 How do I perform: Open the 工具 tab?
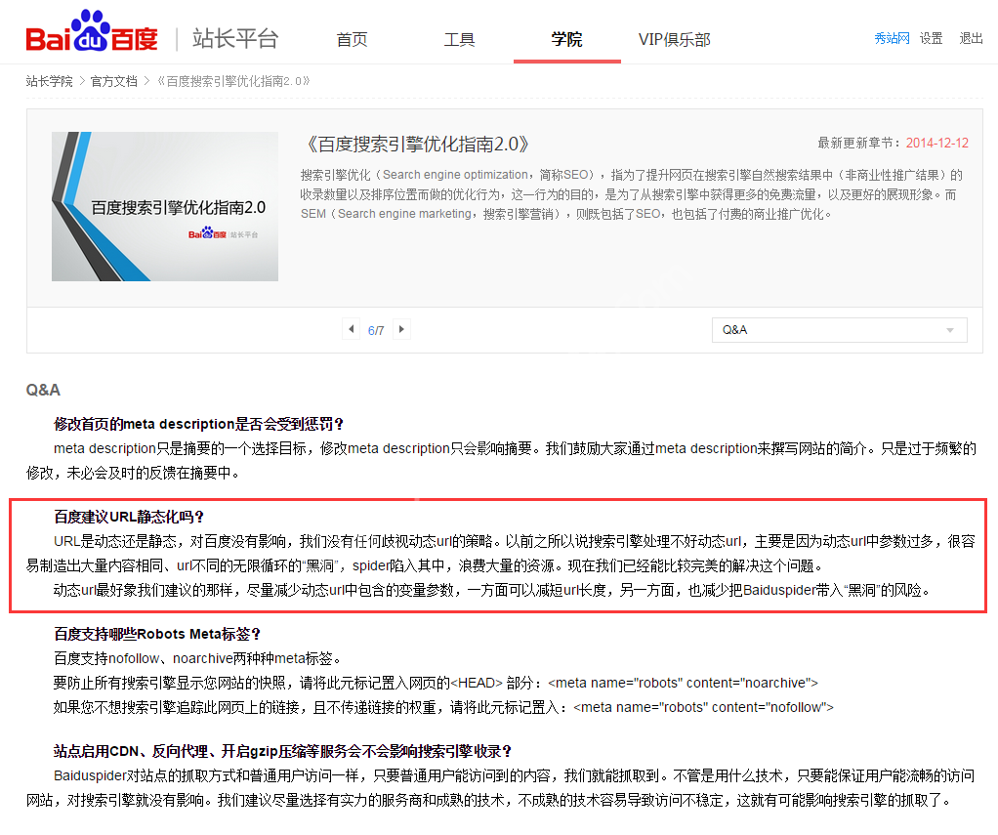pos(459,39)
